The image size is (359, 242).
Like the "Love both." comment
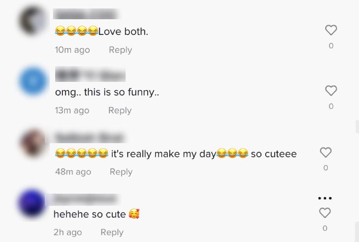click(331, 30)
